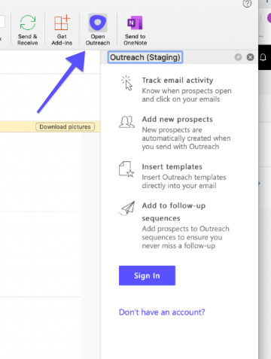Click the Add new prospects people icon
Screen dimensions: 271x359
126,122
